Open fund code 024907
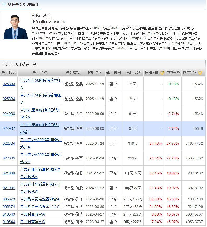 point(9,128)
